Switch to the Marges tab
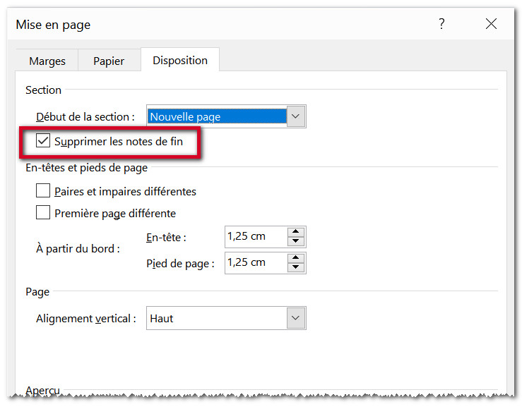The height and width of the screenshot is (409, 522). coord(47,61)
